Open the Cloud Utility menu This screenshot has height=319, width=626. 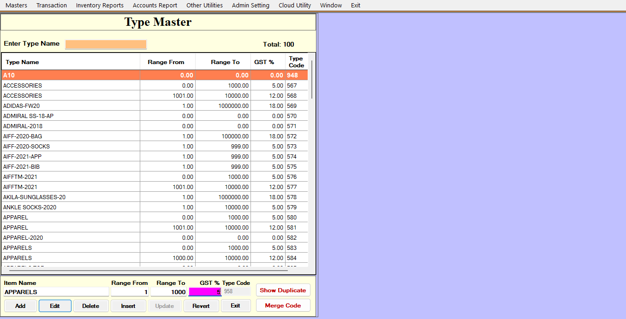tap(295, 6)
